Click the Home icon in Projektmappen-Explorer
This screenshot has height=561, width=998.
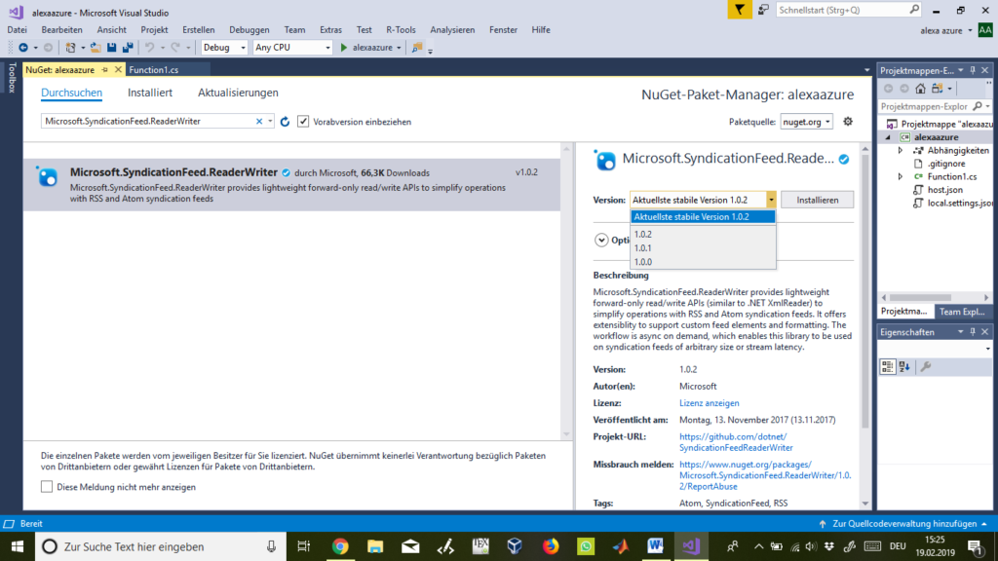pos(920,89)
